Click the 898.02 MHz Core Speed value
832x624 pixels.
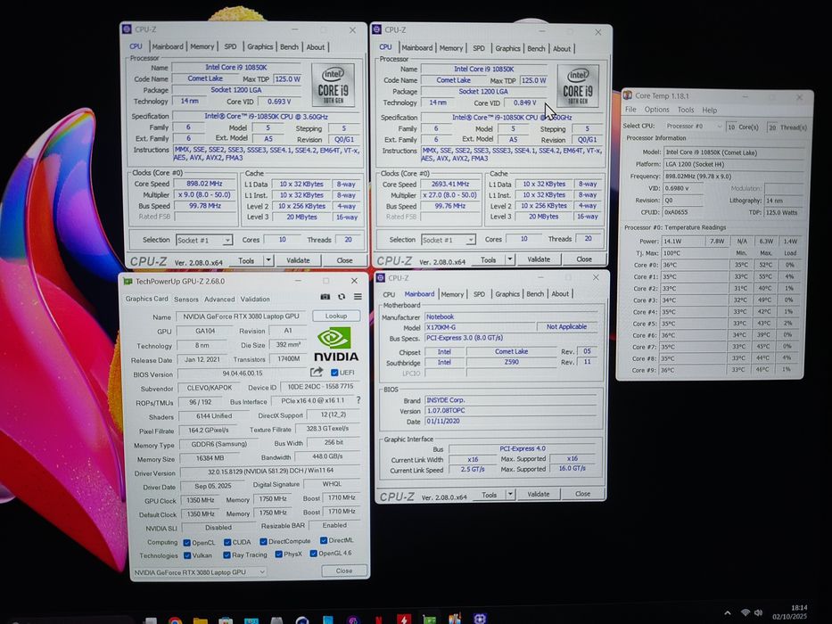coord(204,184)
